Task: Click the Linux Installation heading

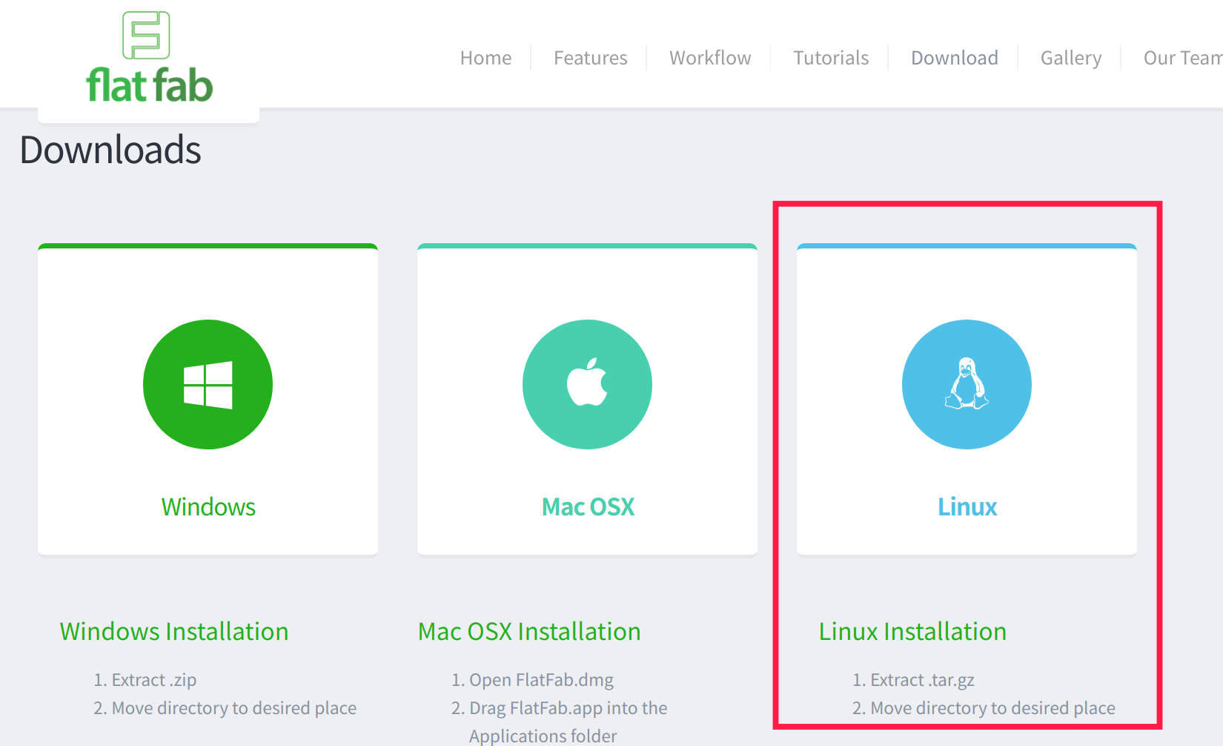Action: click(912, 632)
